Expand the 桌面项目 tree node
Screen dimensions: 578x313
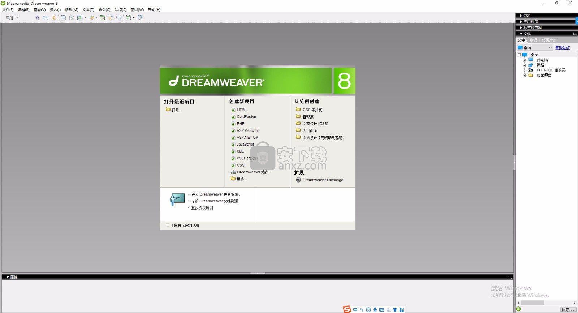[524, 76]
